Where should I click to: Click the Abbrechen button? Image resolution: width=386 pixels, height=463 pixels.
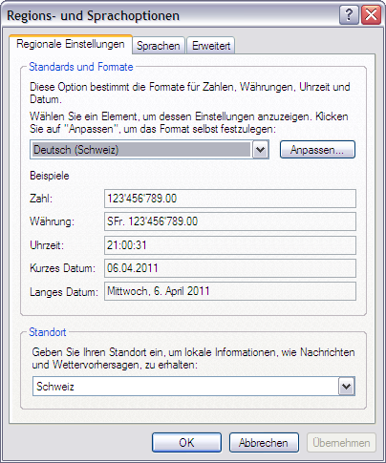[x=264, y=442]
